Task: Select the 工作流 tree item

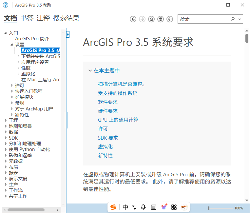Action: pyautogui.click(x=16, y=190)
